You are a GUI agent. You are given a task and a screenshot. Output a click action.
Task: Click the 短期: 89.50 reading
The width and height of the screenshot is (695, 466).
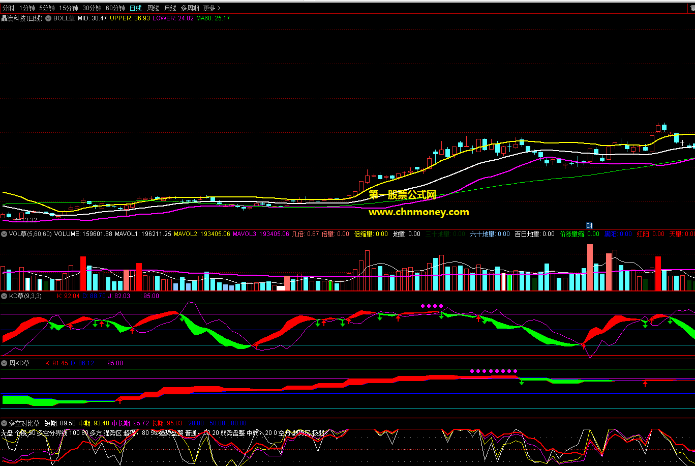coord(60,423)
